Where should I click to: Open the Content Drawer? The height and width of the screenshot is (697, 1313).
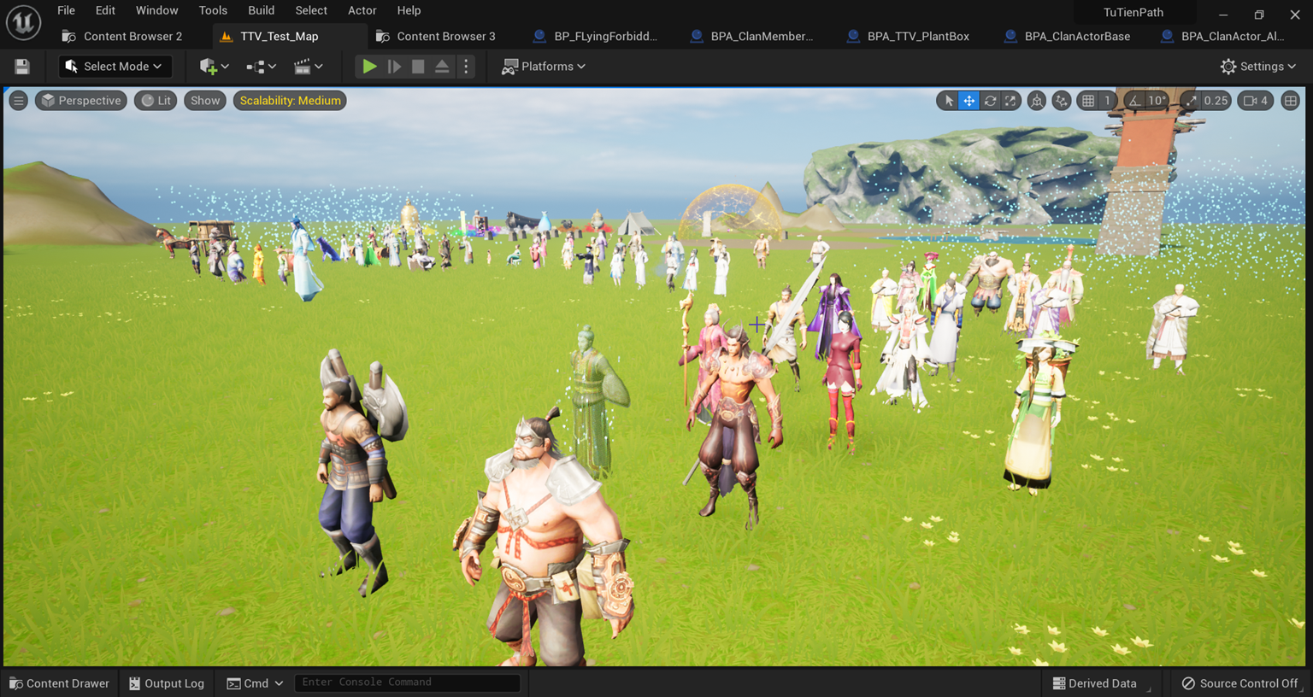click(59, 683)
